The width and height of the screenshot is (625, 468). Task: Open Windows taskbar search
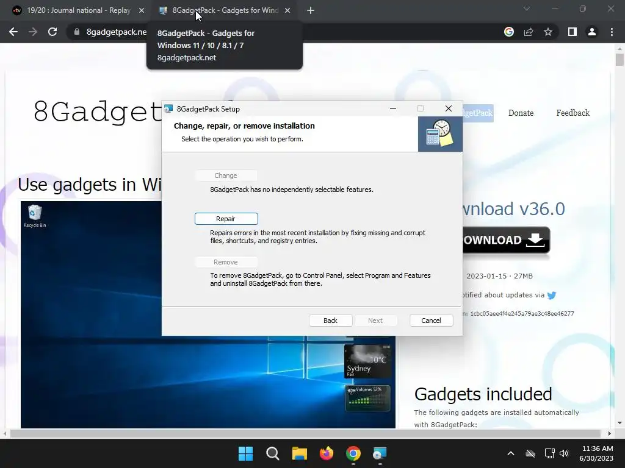click(x=273, y=453)
